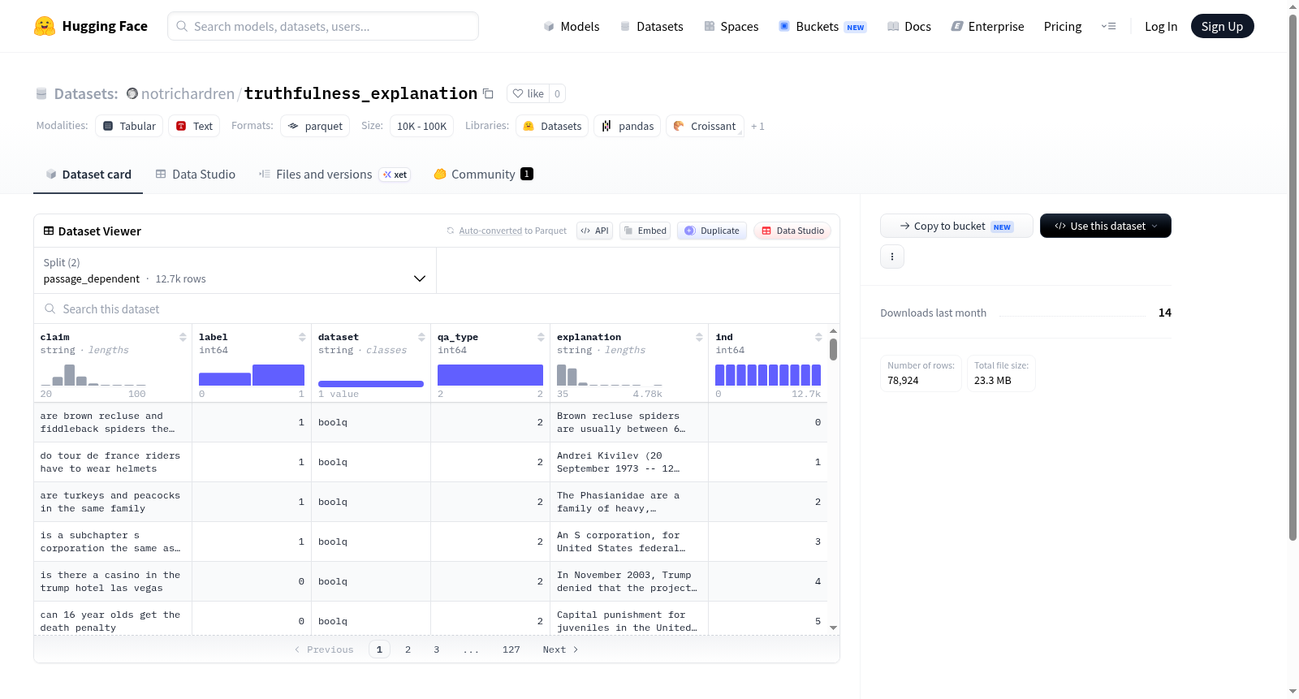Show the +1 additional libraries
Viewport: 1299px width, 699px height.
pos(757,126)
